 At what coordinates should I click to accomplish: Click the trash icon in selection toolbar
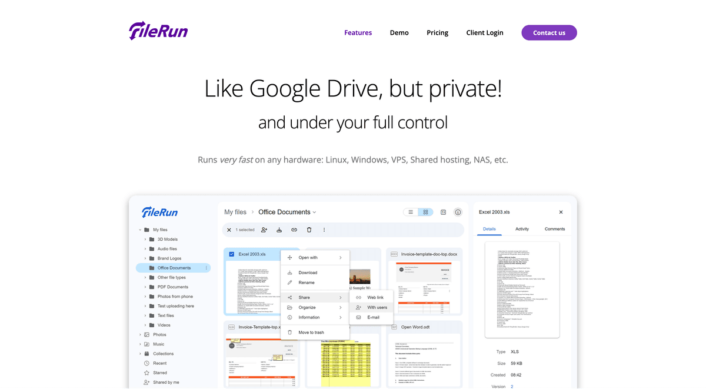309,230
